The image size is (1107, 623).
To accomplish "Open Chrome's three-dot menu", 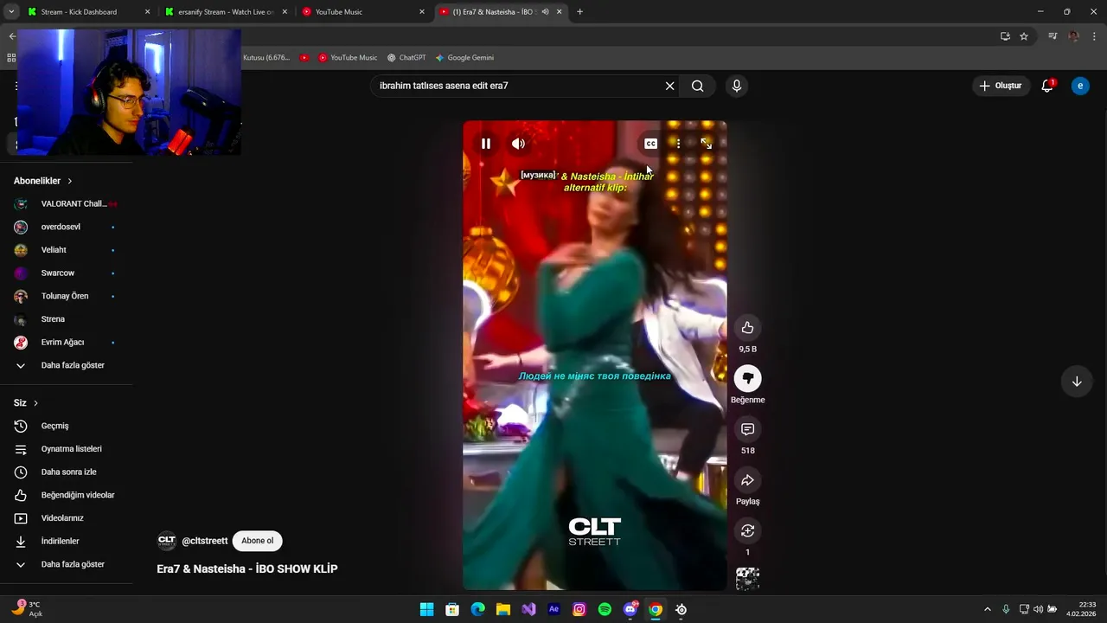I will 1094,36.
